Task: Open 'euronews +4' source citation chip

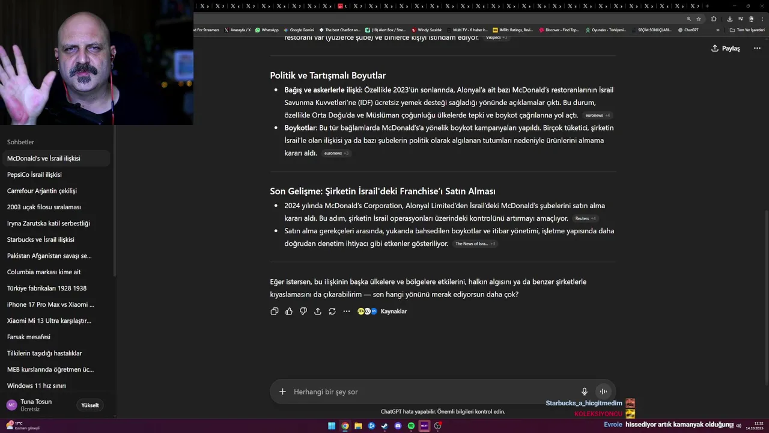Action: click(598, 115)
